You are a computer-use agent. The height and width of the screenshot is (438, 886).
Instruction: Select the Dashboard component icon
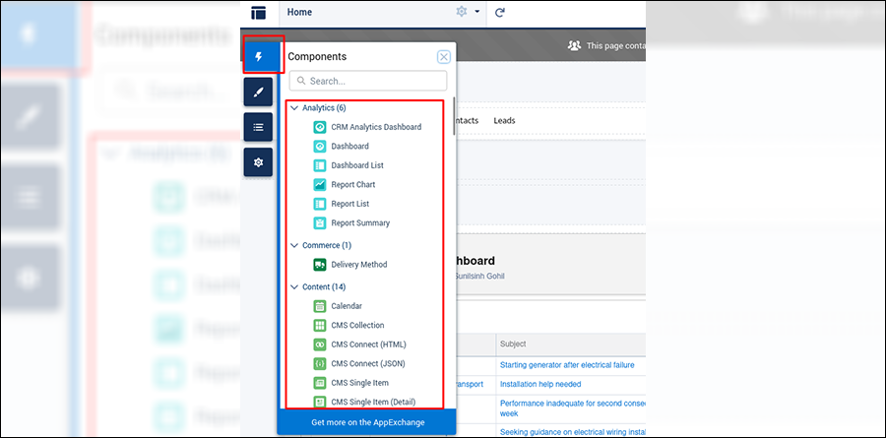click(x=320, y=147)
